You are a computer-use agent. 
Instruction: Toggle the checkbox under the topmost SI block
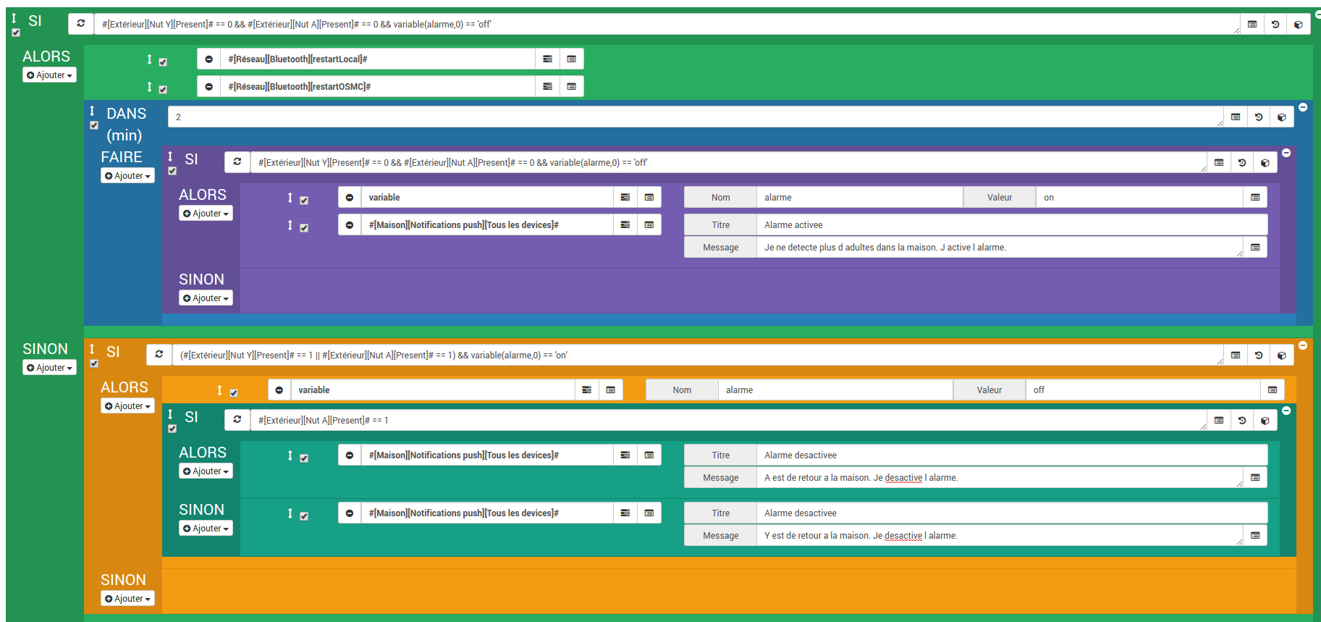16,33
